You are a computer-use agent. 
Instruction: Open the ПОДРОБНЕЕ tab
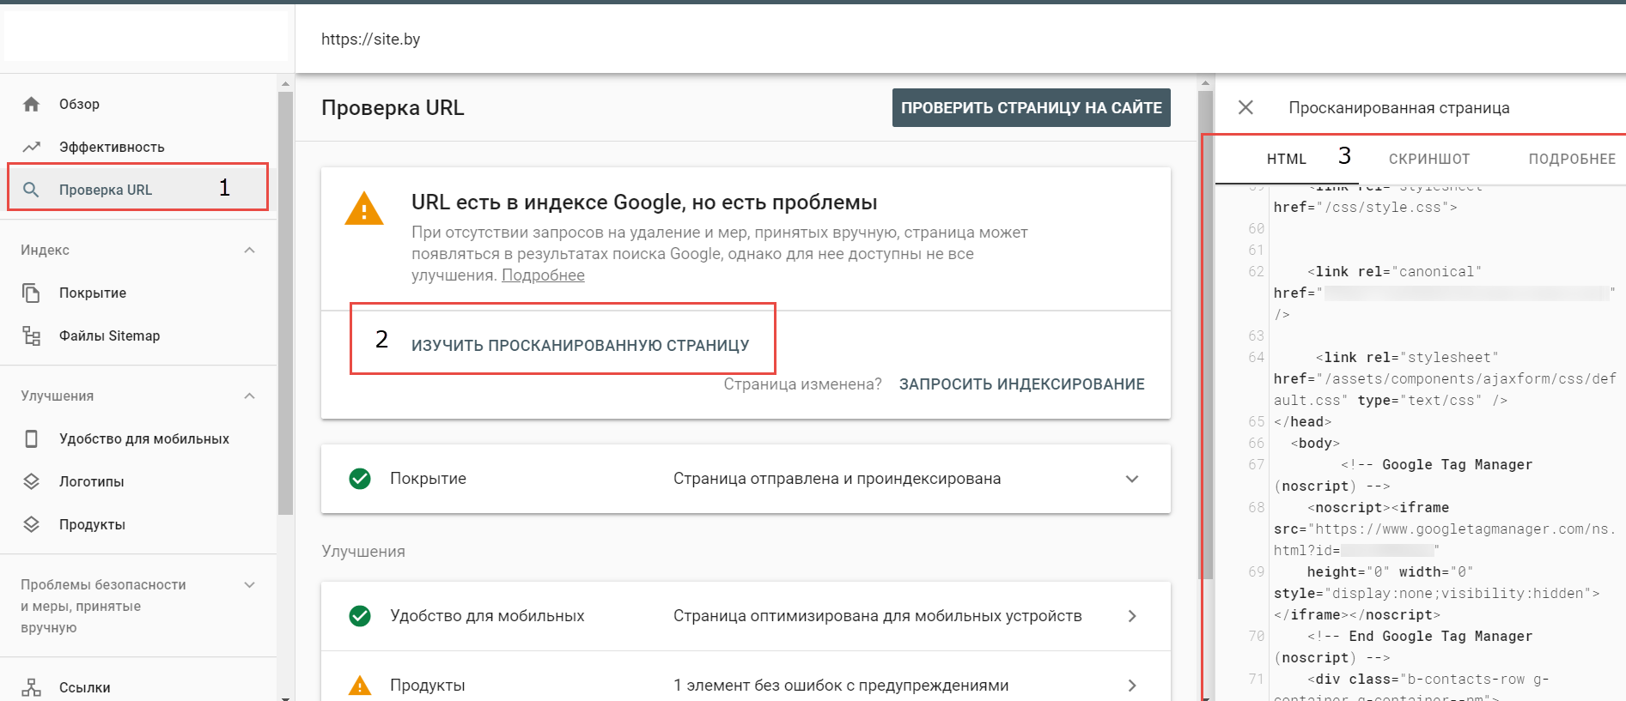pyautogui.click(x=1571, y=159)
